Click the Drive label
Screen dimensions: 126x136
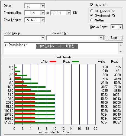8,6
